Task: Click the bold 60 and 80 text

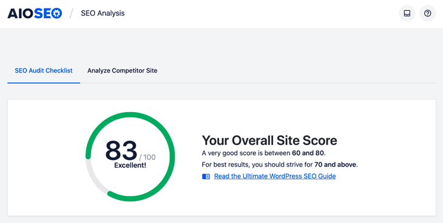Action: coord(308,153)
